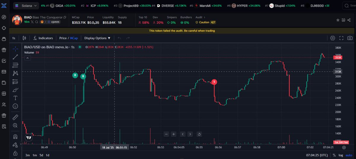
Task: Expand the Audit details arrow
Action: pos(204,17)
